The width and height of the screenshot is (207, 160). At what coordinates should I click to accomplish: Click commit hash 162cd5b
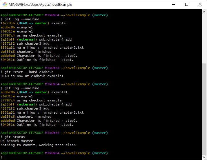coord(8,23)
